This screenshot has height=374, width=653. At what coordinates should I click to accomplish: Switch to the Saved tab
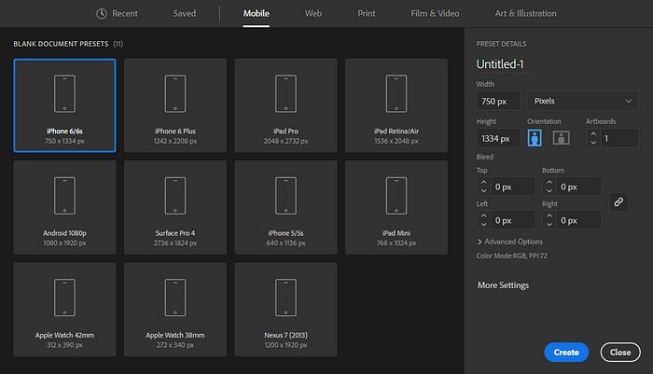point(185,14)
